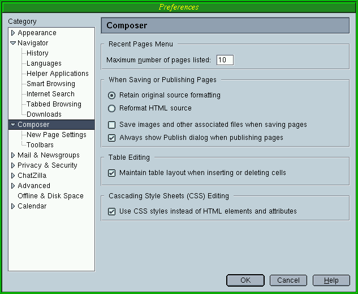Open Help for preferences
Screen dimensions: 358x294
point(331,280)
